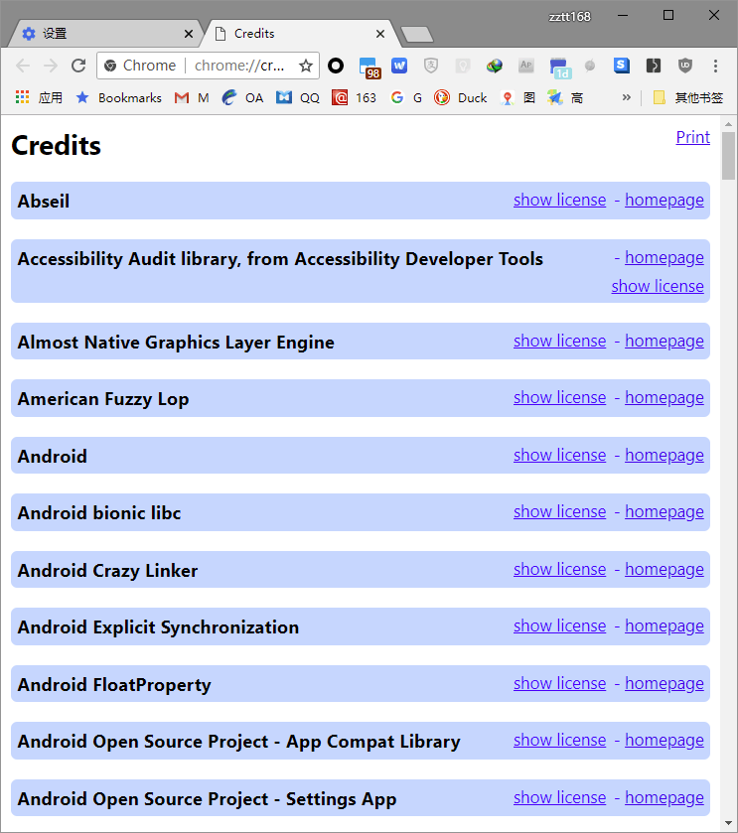738x833 pixels.
Task: Go forward with the forward arrow button
Action: tap(51, 66)
